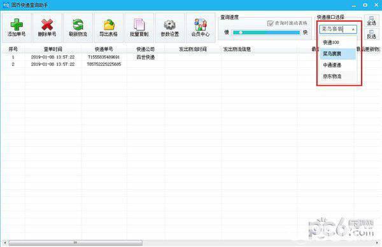Viewport: 382px width, 247px height.
Task: Open 批量复制 batch copy tool
Action: point(139,28)
